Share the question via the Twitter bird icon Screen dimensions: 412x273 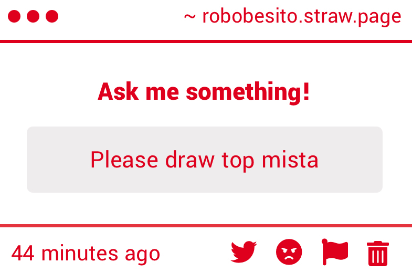pyautogui.click(x=244, y=253)
